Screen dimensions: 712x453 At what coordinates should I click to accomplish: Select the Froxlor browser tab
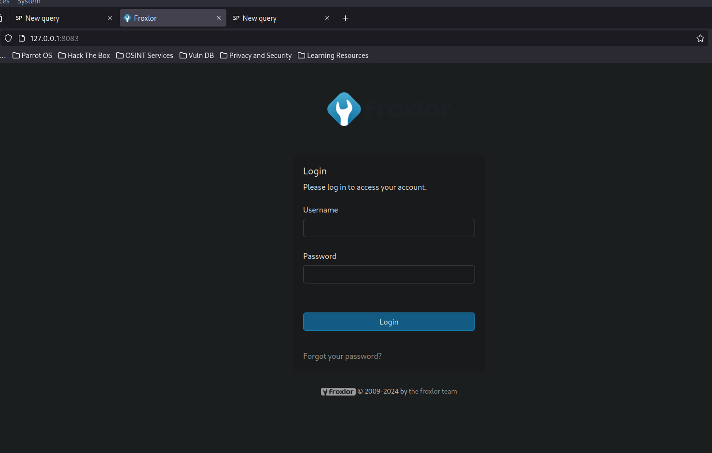pos(173,18)
